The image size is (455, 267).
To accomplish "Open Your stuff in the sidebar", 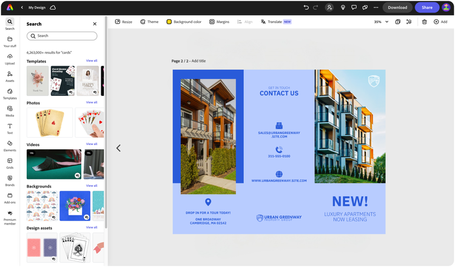I will [x=10, y=42].
